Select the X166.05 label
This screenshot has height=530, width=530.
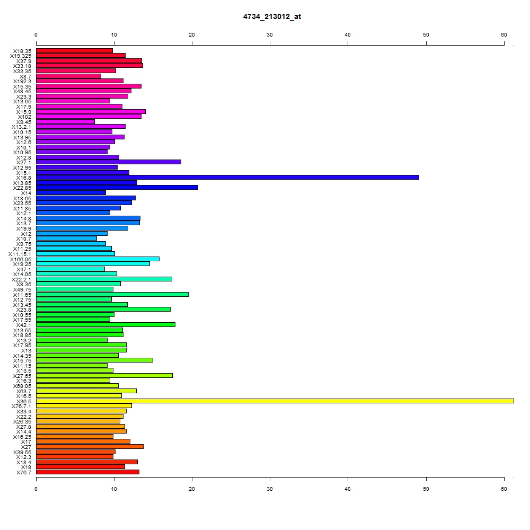20,259
